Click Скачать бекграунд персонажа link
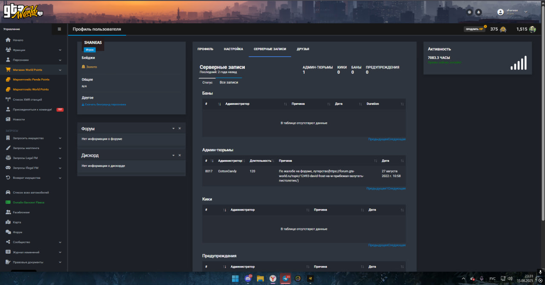 point(104,104)
